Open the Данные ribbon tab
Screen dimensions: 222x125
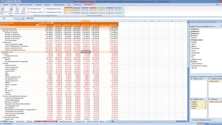[48, 5]
